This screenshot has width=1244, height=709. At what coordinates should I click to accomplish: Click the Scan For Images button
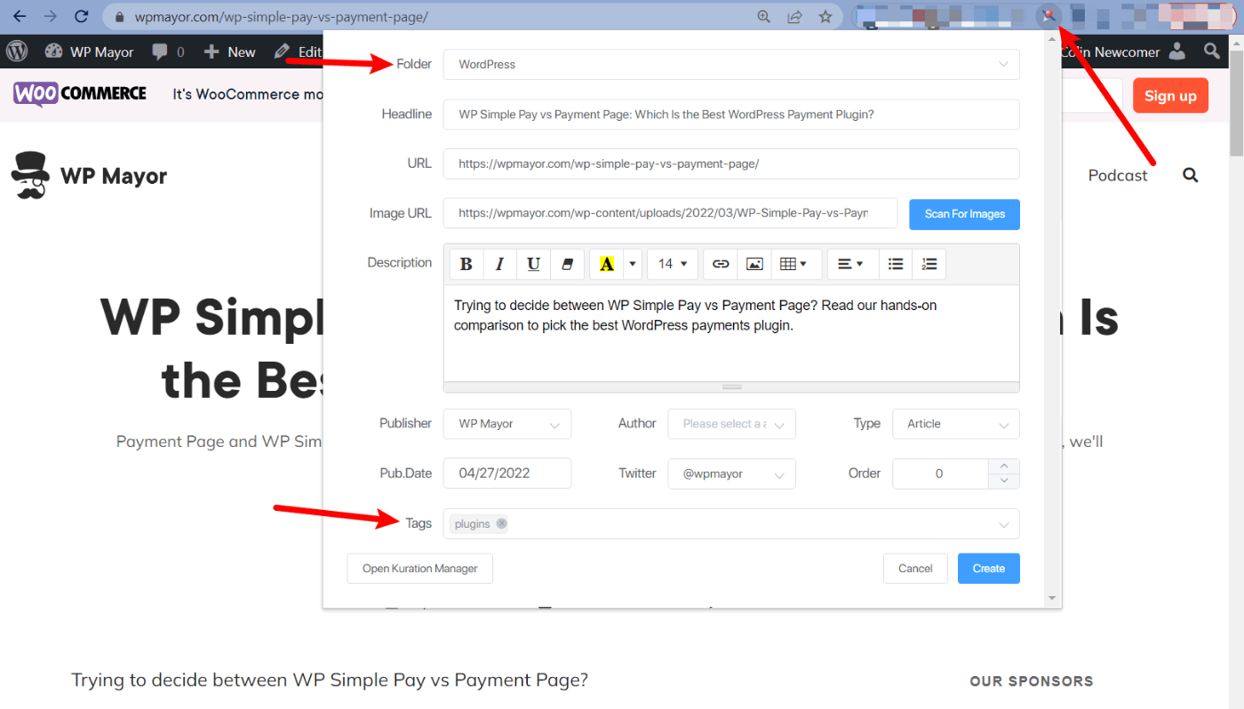pos(964,214)
